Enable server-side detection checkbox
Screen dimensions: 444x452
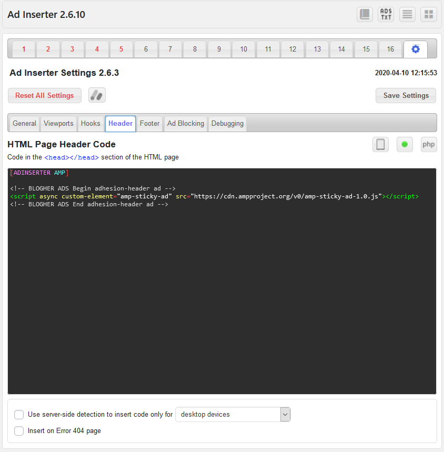coord(19,415)
